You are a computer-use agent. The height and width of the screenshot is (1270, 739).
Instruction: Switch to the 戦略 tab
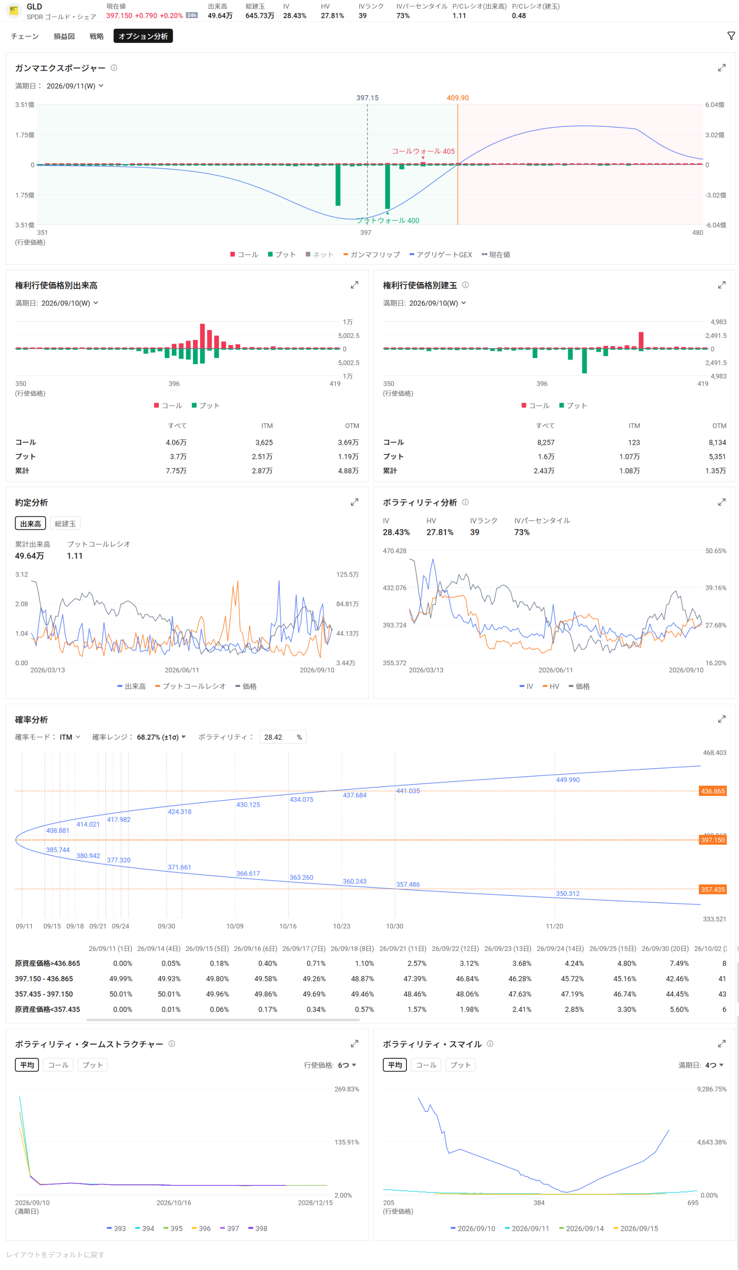pyautogui.click(x=96, y=36)
